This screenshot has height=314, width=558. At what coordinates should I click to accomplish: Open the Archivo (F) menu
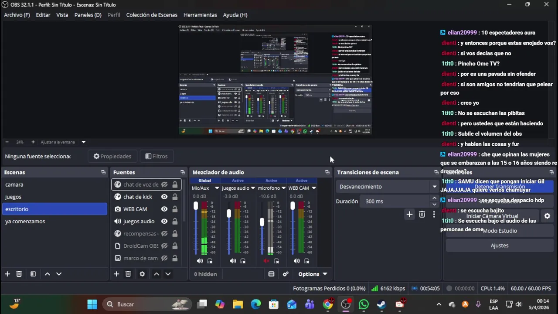pos(17,15)
